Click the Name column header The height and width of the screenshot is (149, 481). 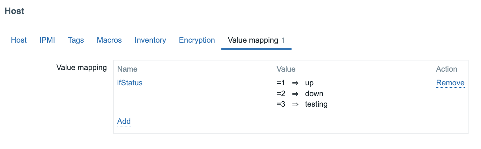[x=127, y=69]
